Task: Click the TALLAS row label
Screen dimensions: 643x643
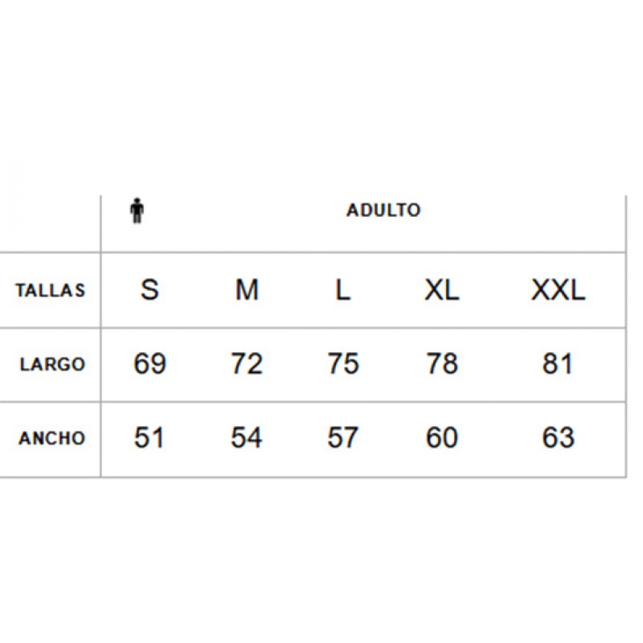Action: (x=51, y=290)
